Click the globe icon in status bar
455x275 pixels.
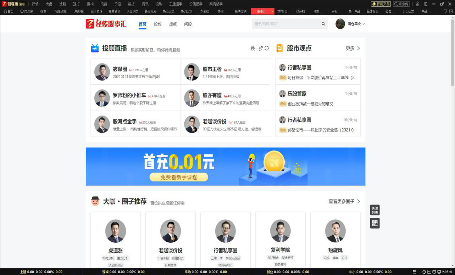(424, 272)
